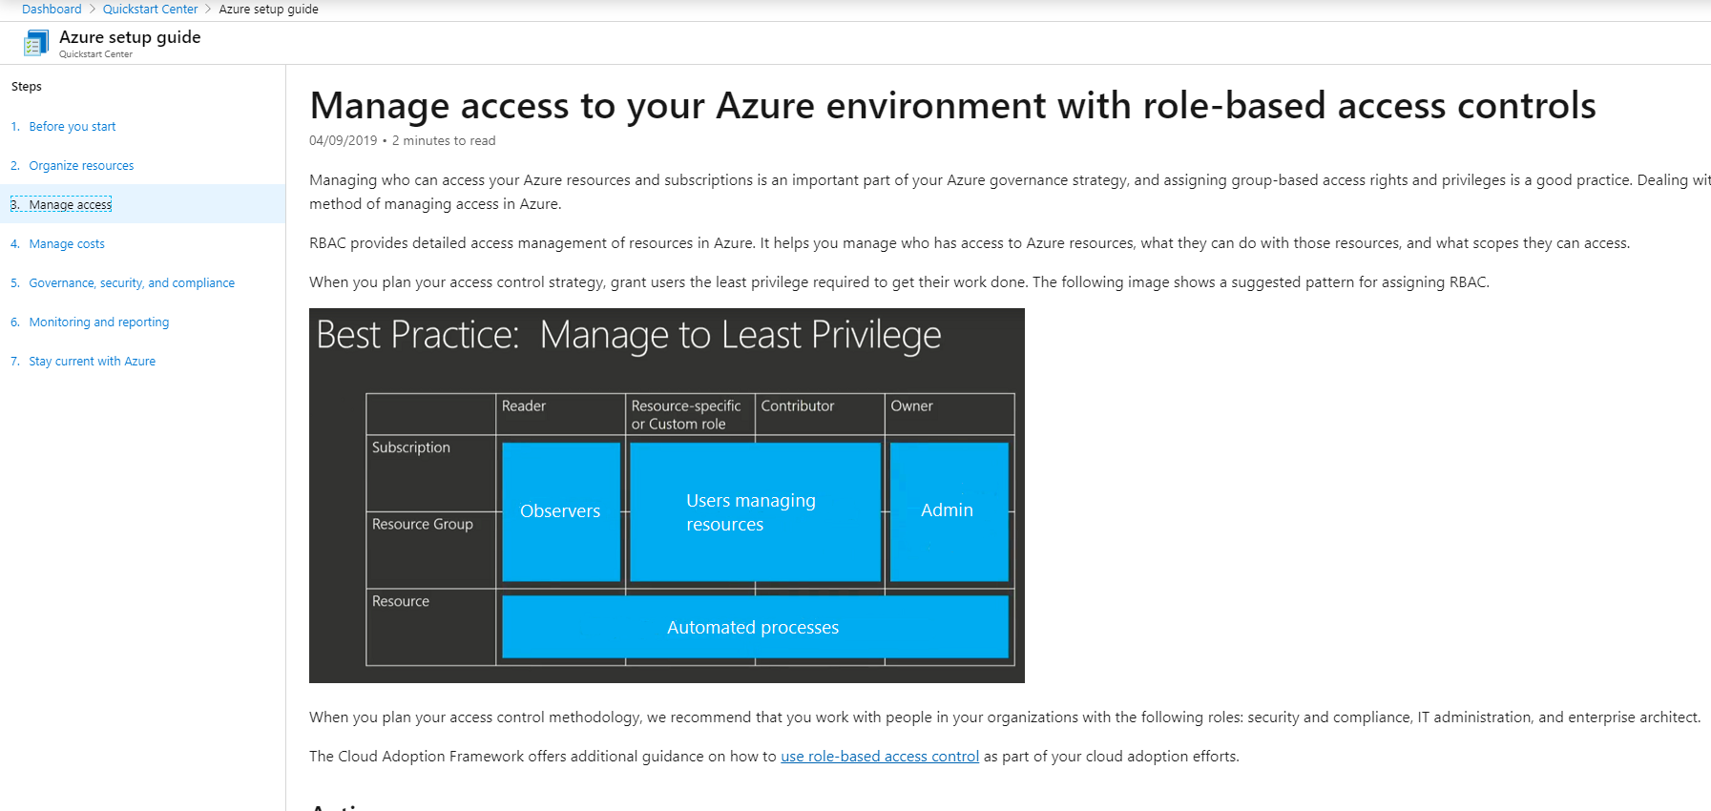Click the Contributor column header in diagram
Viewport: 1711px width, 811px height.
pyautogui.click(x=798, y=406)
